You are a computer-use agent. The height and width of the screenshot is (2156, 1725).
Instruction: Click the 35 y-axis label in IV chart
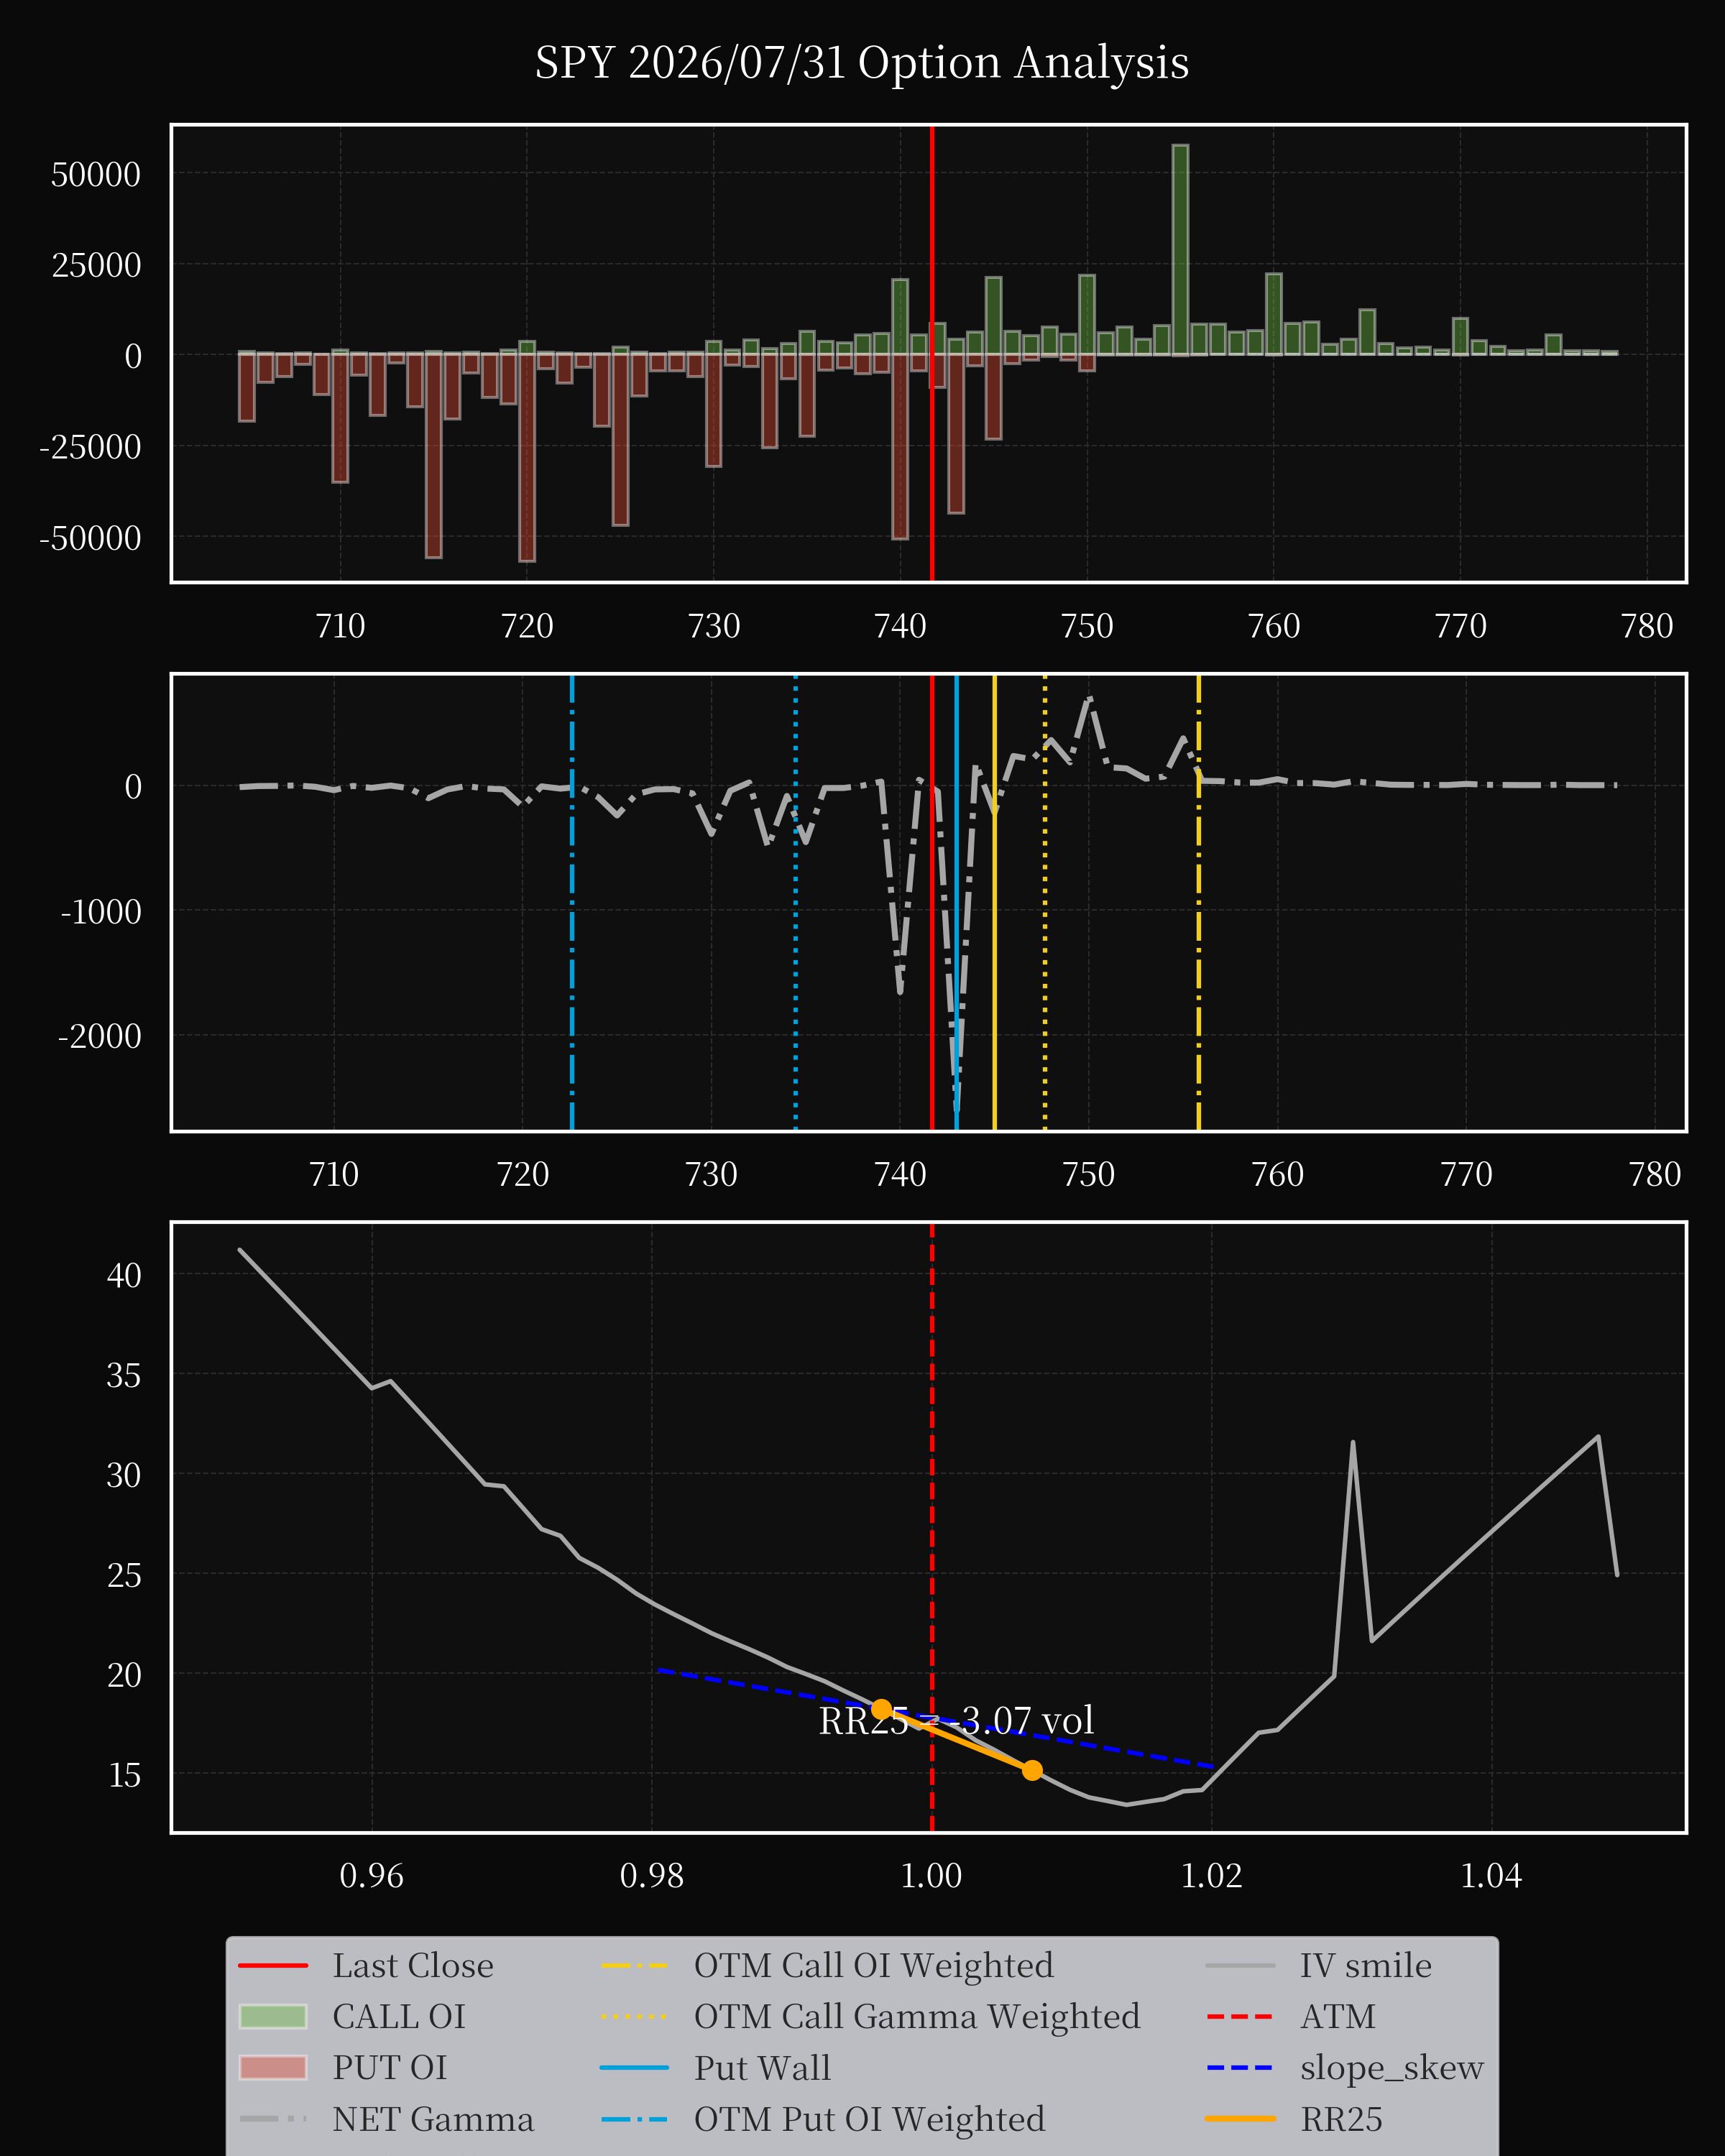(x=124, y=1375)
